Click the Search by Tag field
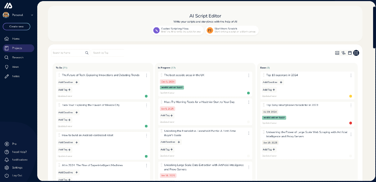Image resolution: width=376 pixels, height=182 pixels. pos(108,53)
